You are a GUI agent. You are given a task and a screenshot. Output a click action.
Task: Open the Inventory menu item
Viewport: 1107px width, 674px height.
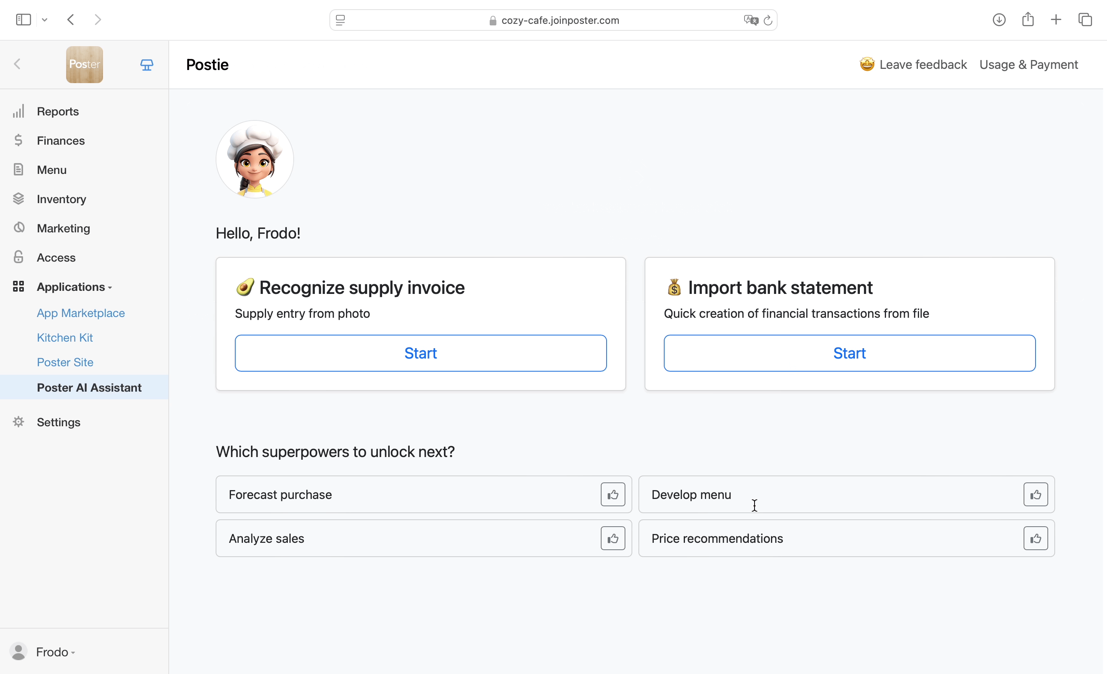click(x=61, y=199)
